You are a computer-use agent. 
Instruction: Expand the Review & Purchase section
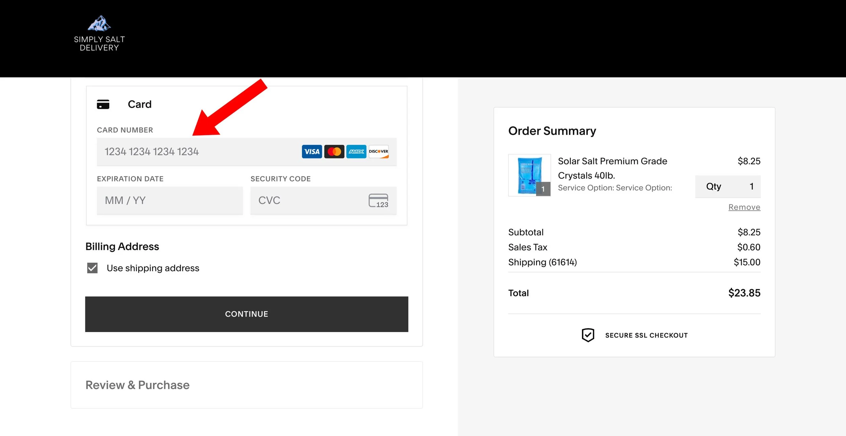[x=138, y=385]
